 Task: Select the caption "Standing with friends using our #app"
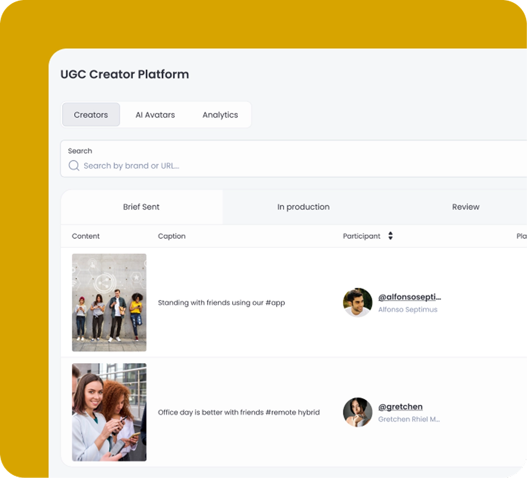coord(221,303)
